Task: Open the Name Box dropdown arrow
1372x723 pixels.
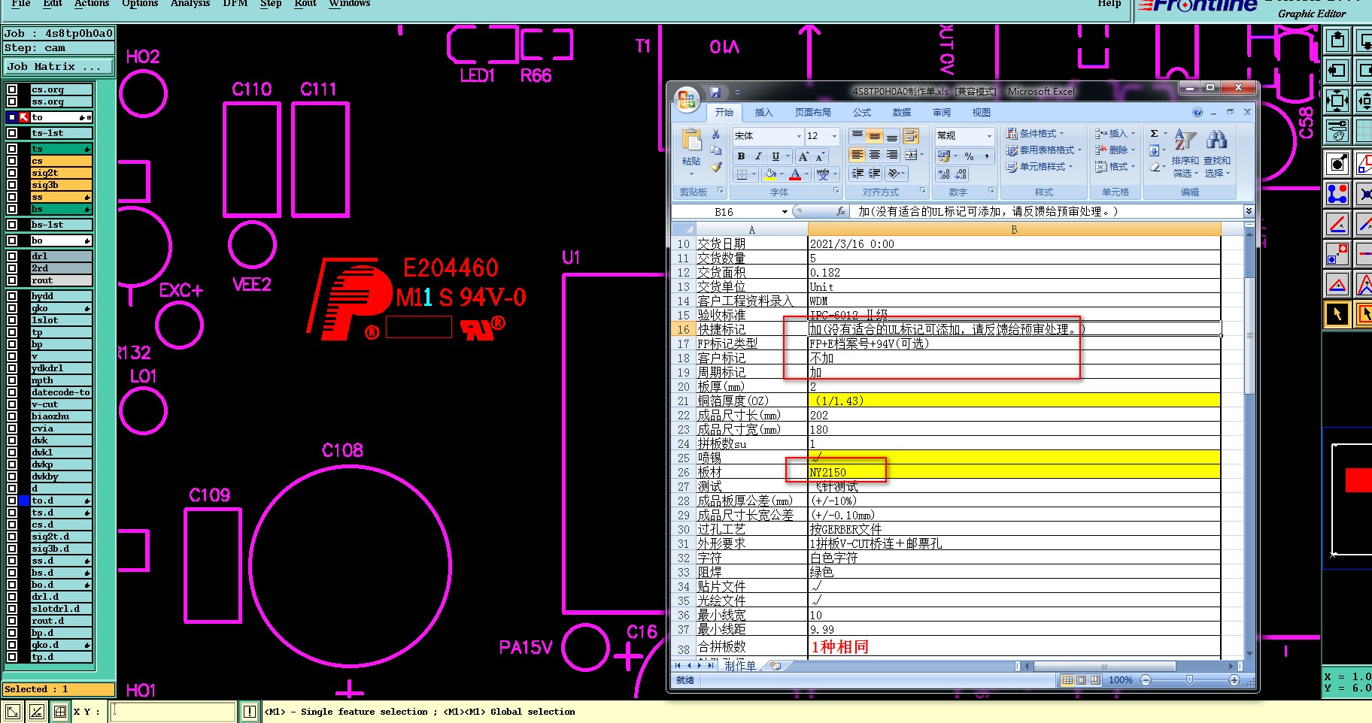Action: pyautogui.click(x=785, y=212)
